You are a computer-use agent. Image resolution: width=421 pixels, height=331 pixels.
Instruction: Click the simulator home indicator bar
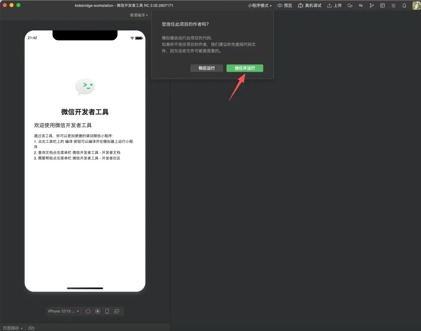pyautogui.click(x=85, y=289)
